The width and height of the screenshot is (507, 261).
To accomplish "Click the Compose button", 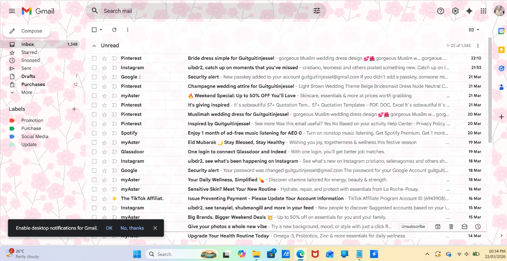I will click(x=26, y=31).
